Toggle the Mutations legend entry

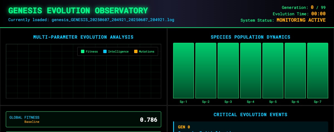[144, 51]
